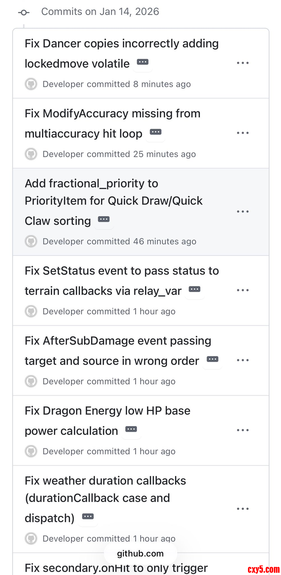Open actions menu for Dragon Energy commit
Screen dimensions: 281x575
(243, 430)
